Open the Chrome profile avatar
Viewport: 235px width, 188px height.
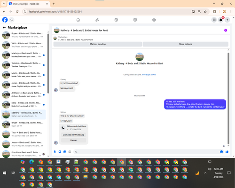click(224, 12)
